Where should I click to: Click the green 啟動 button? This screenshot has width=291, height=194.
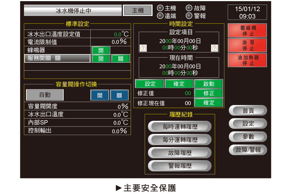coord(208,84)
